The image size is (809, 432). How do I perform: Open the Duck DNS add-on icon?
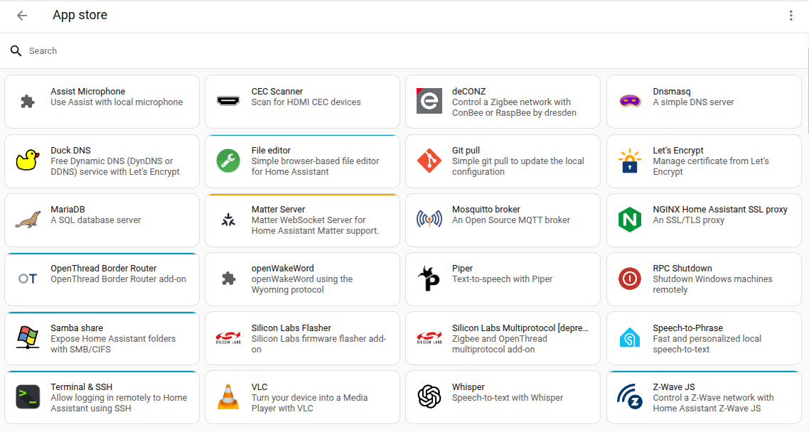tap(26, 161)
